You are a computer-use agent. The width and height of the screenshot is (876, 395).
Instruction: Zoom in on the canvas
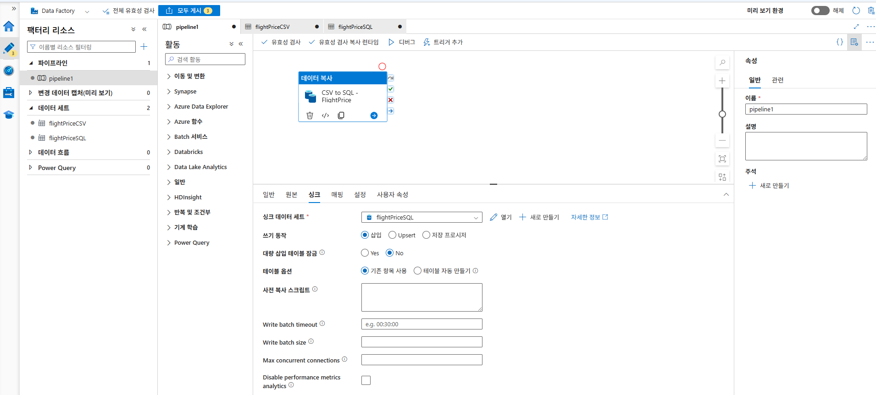tap(722, 81)
